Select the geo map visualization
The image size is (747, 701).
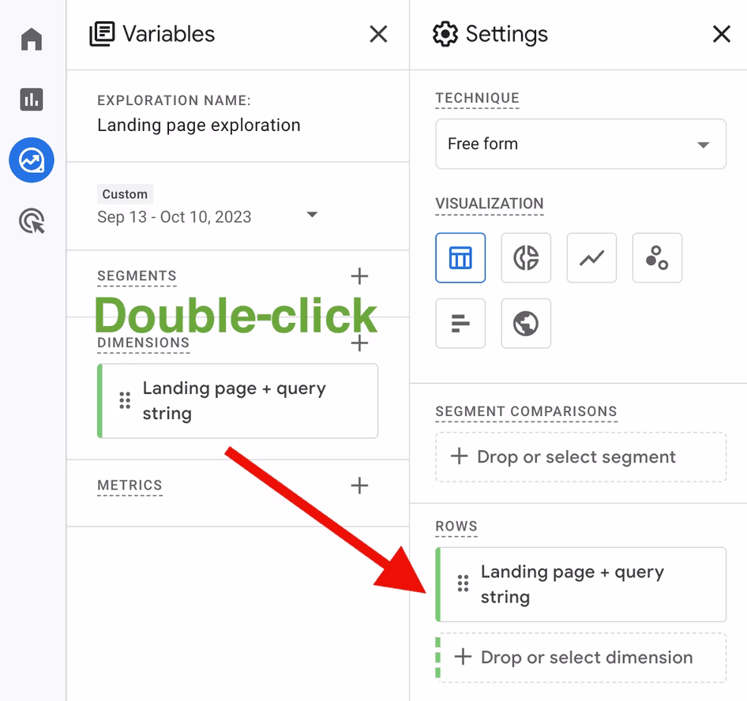526,324
